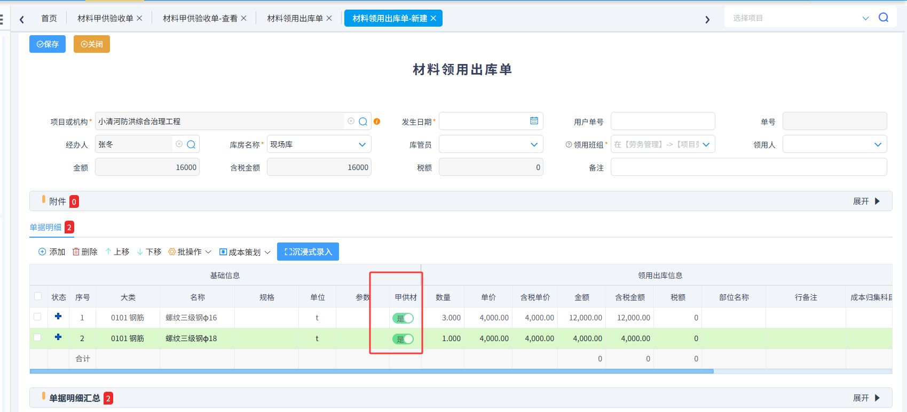
Task: Click 添加 to add a detail row
Action: 52,252
